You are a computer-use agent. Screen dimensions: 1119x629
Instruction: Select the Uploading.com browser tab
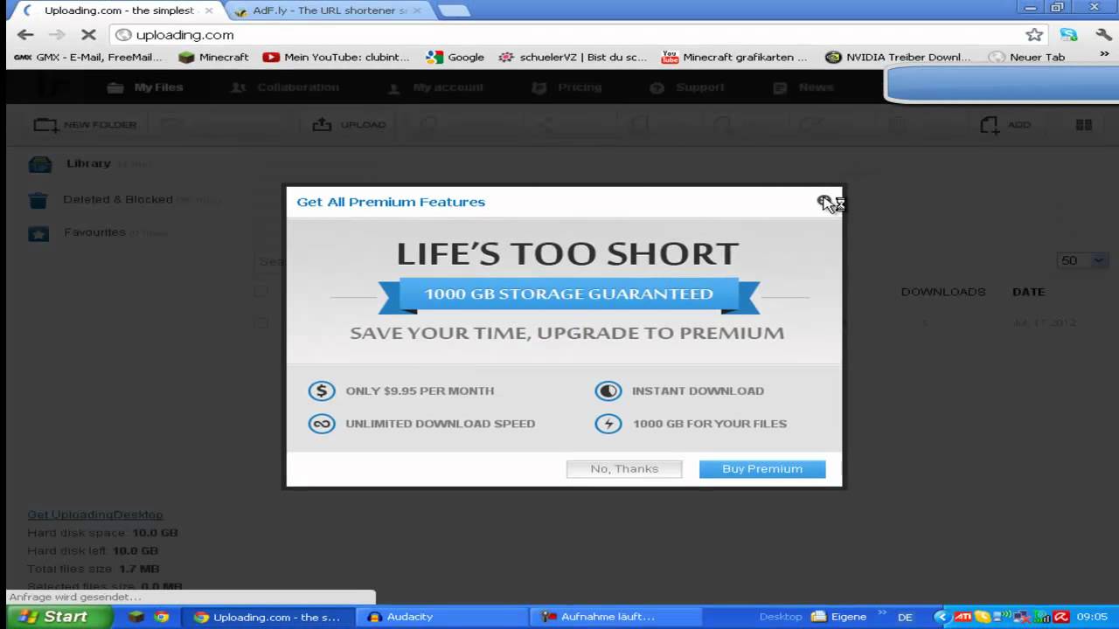coord(119,10)
